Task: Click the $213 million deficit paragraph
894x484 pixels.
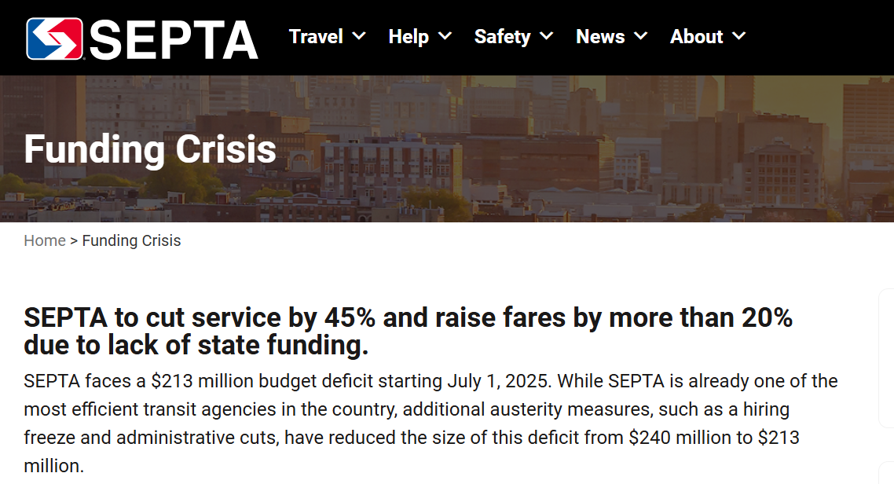Action: pyautogui.click(x=431, y=423)
